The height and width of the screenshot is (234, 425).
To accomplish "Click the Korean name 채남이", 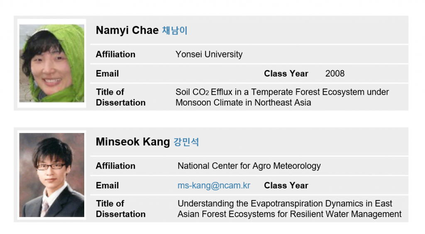I will point(174,31).
